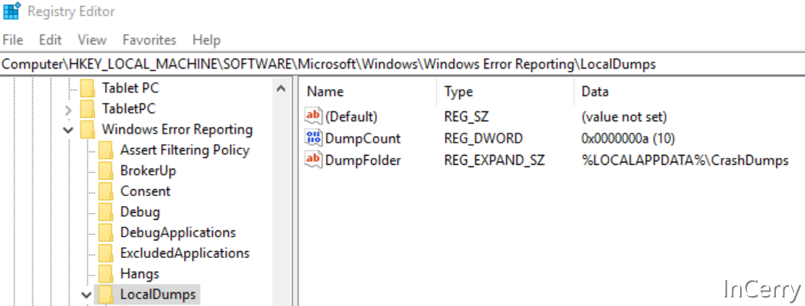Click the Registry Editor app icon

11,11
